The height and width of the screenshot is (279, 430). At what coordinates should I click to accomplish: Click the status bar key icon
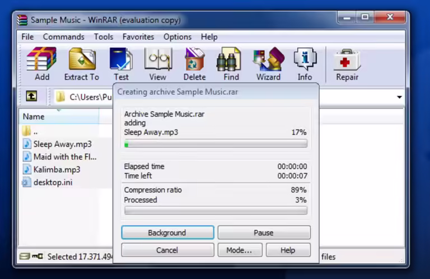click(x=38, y=257)
